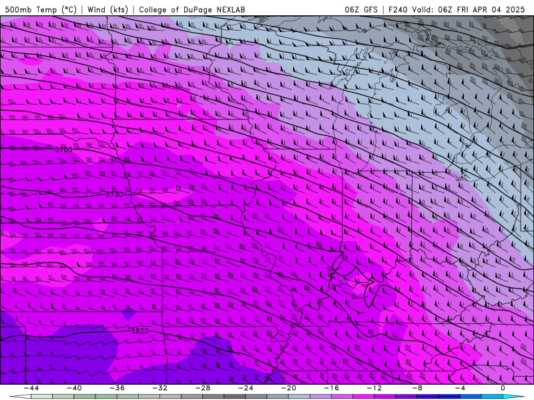534x400 pixels.
Task: Click the "F240" forecast hour text
Action: (x=398, y=9)
